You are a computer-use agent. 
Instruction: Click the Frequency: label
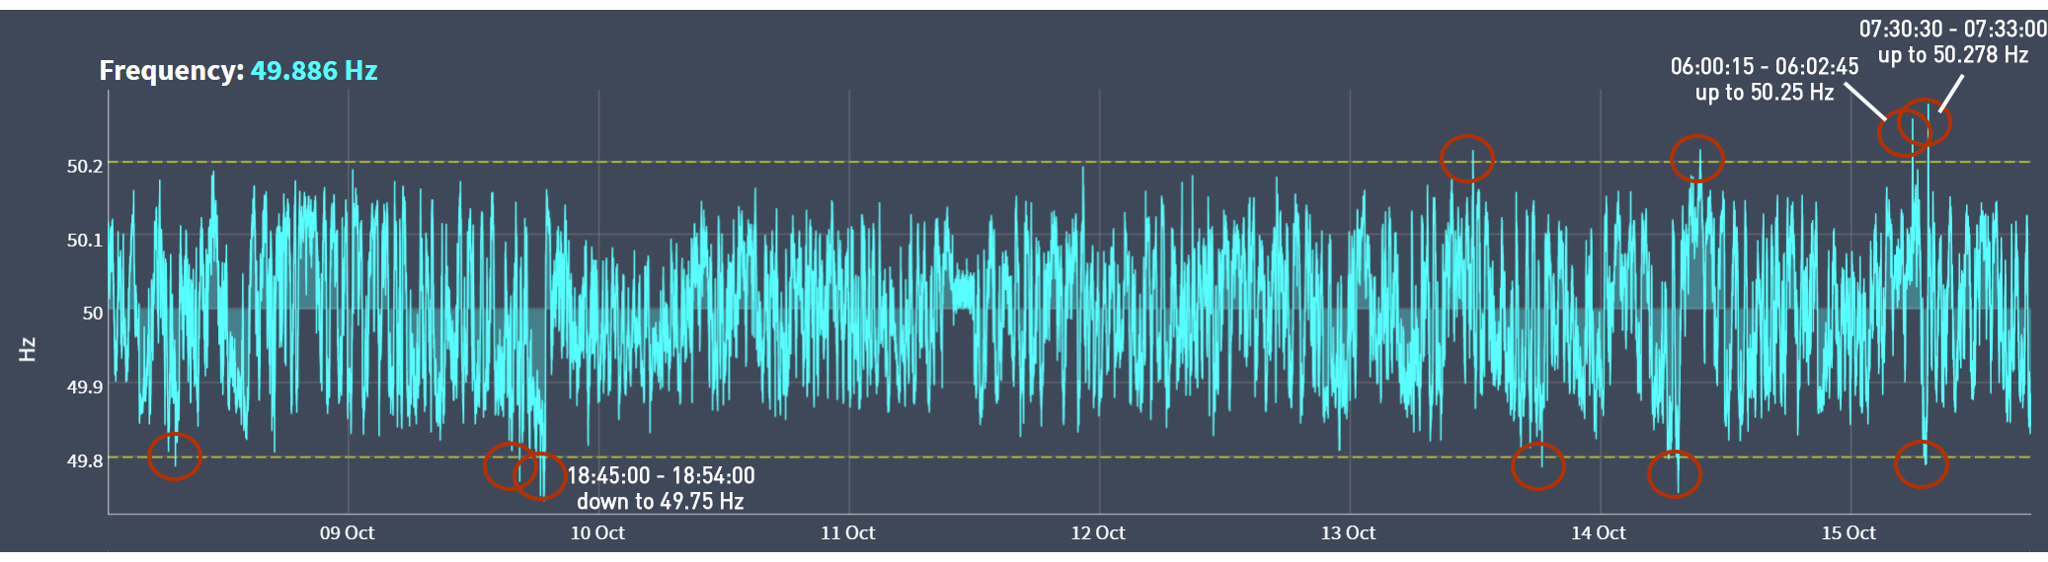pos(172,71)
